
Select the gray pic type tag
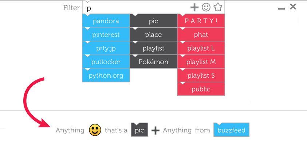pos(154,21)
